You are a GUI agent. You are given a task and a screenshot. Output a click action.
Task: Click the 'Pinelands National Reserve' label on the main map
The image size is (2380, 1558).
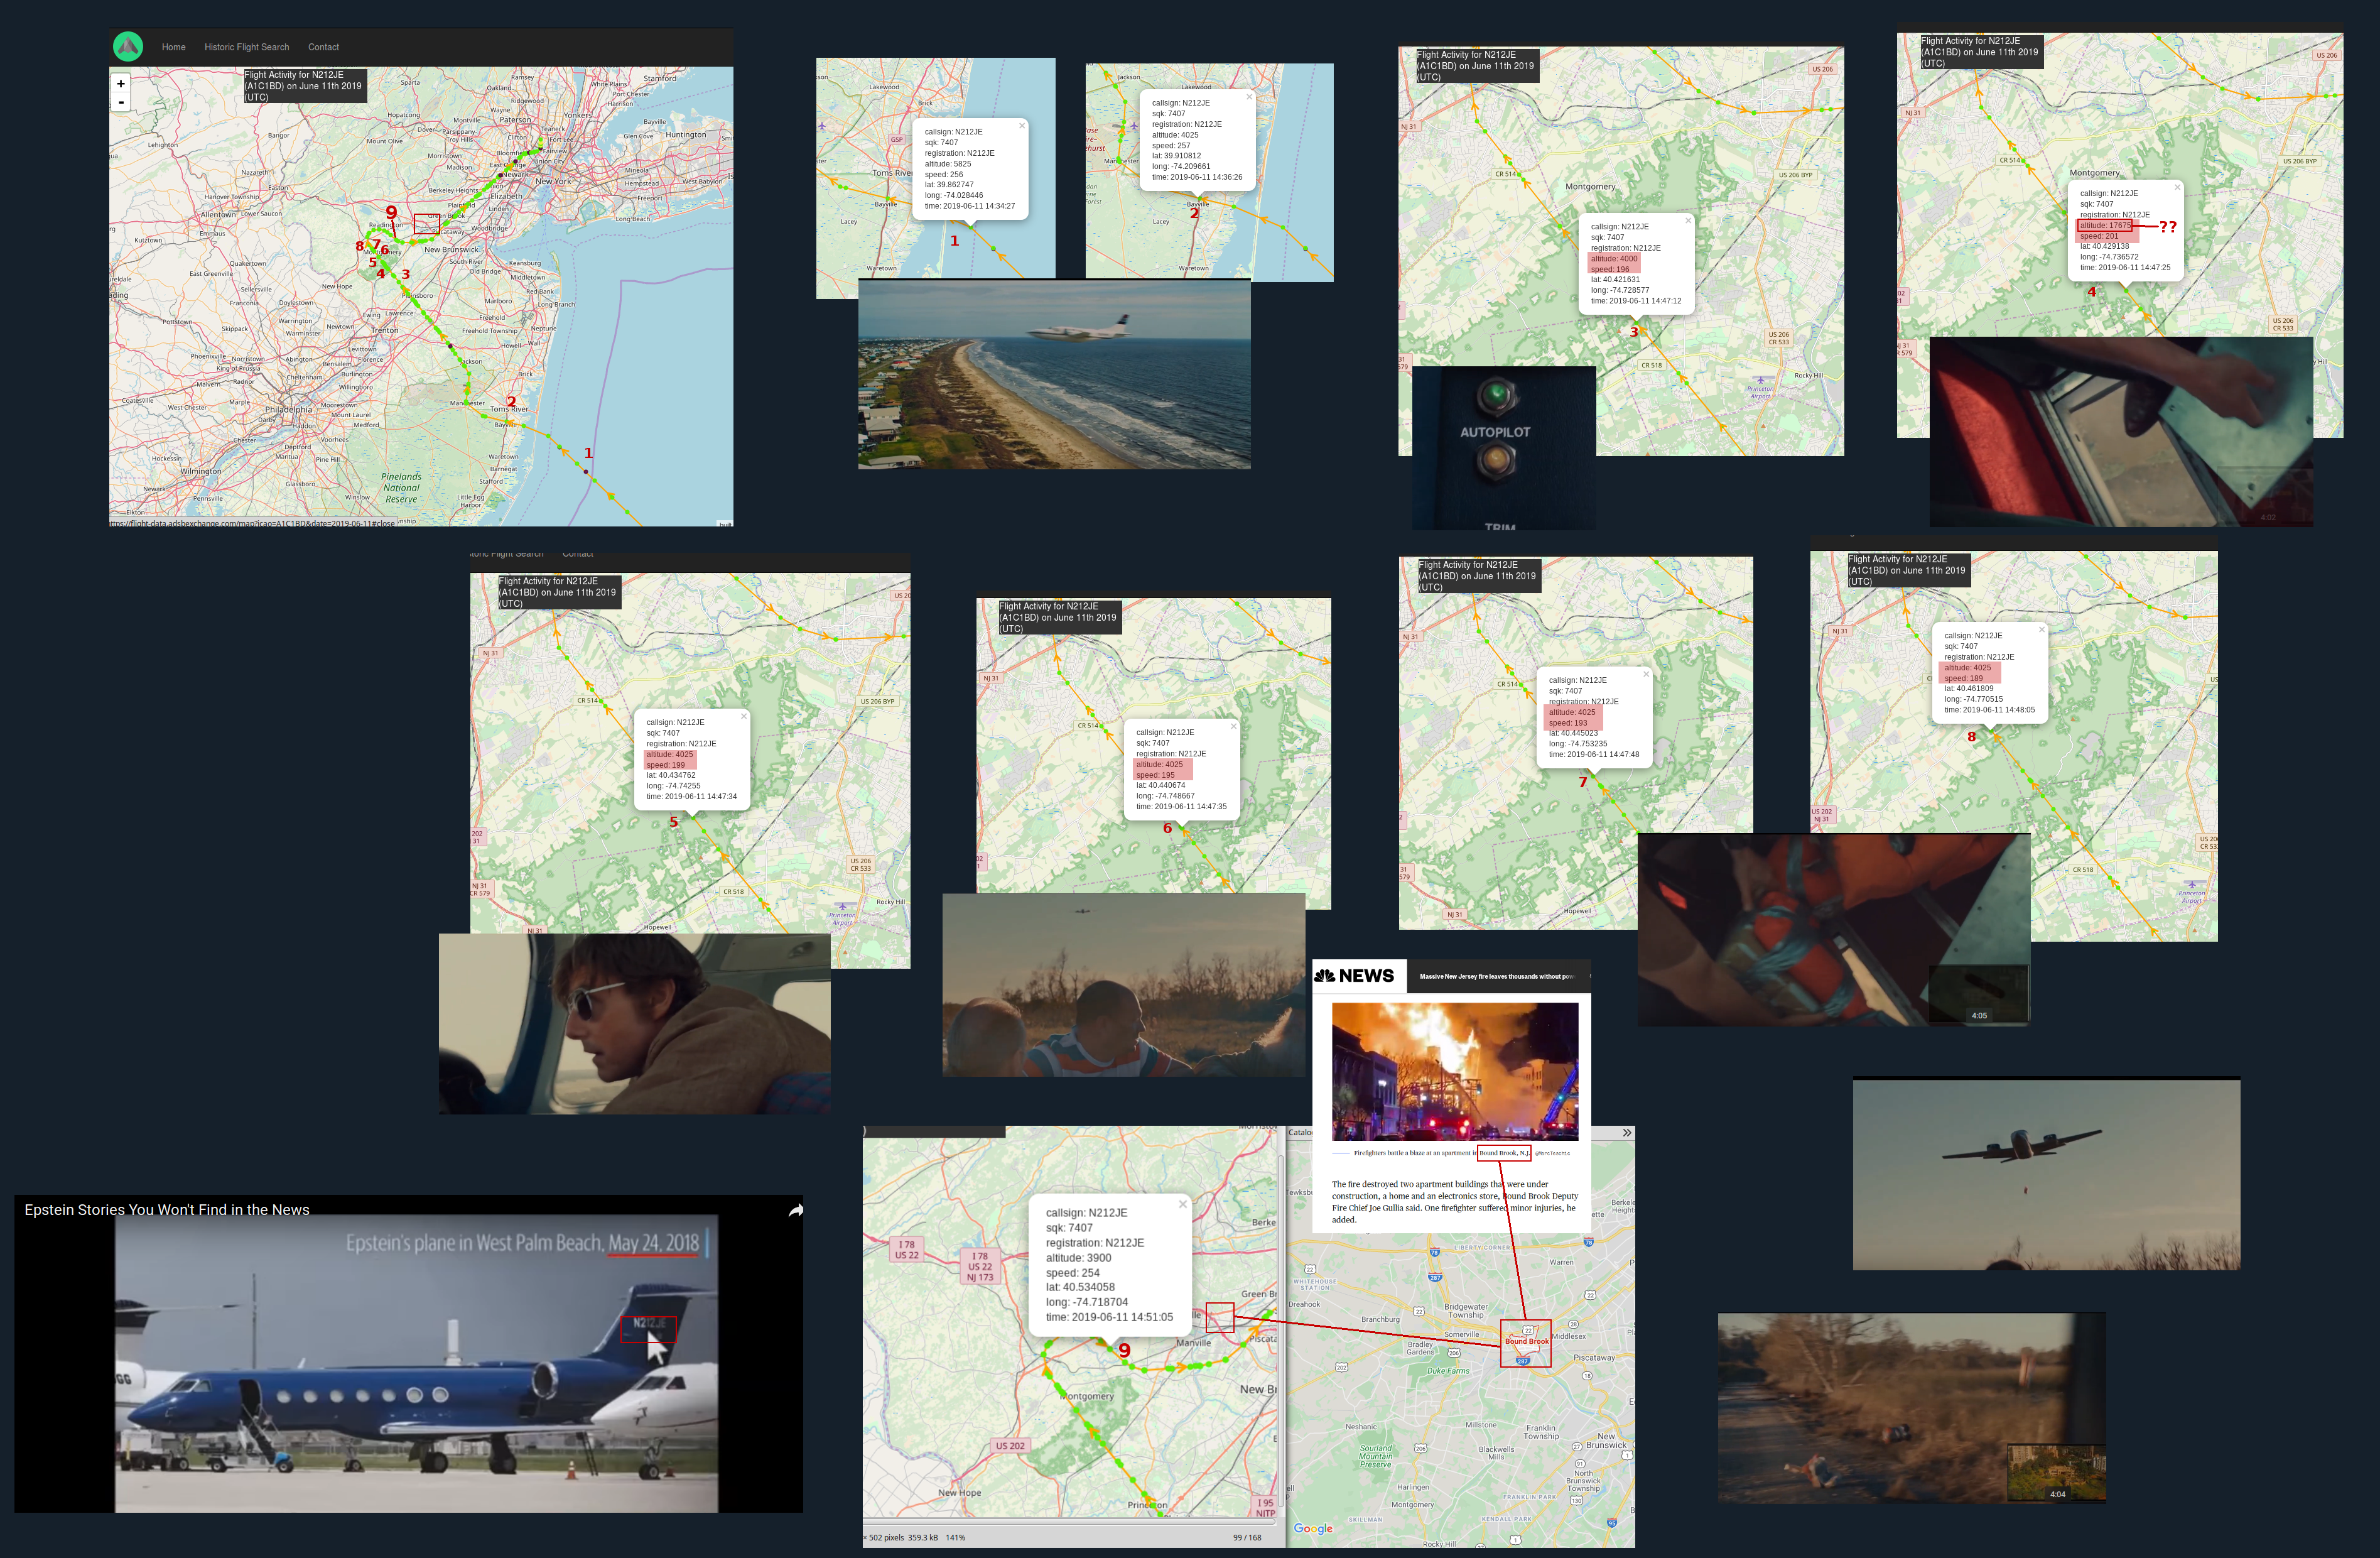[x=401, y=488]
